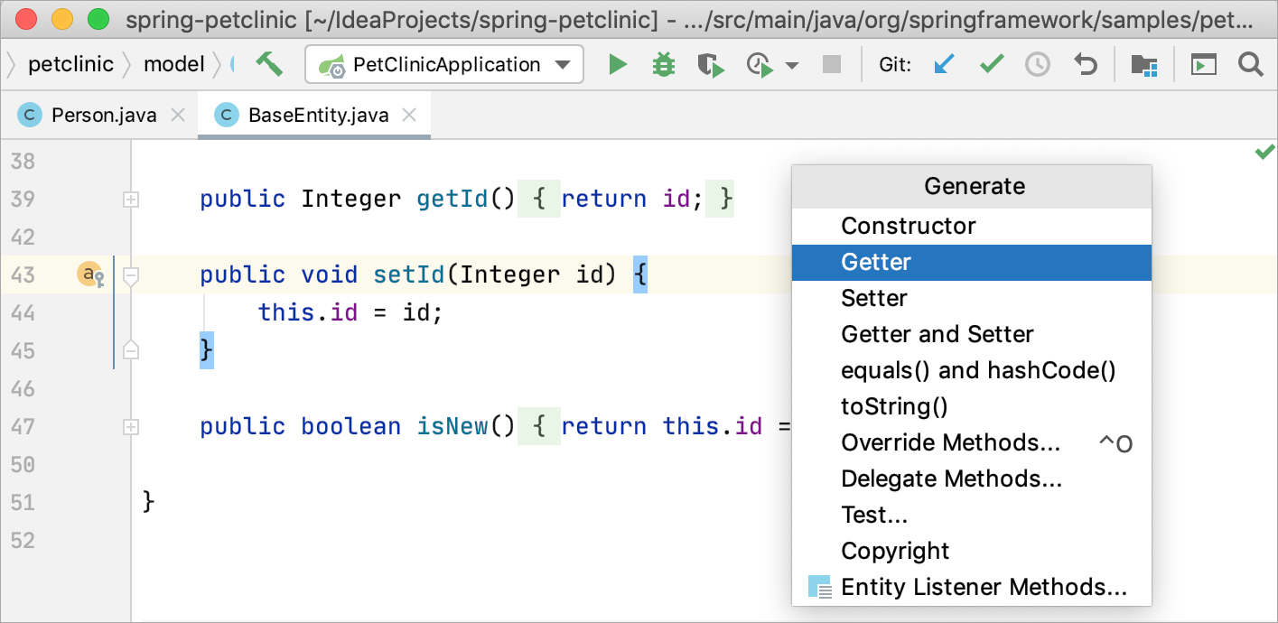
Task: Select Getter and Setter option
Action: click(x=972, y=334)
